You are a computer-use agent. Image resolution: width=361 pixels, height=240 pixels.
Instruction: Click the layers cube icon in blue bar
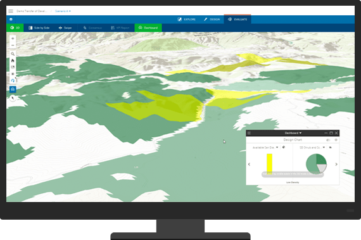(x=11, y=20)
